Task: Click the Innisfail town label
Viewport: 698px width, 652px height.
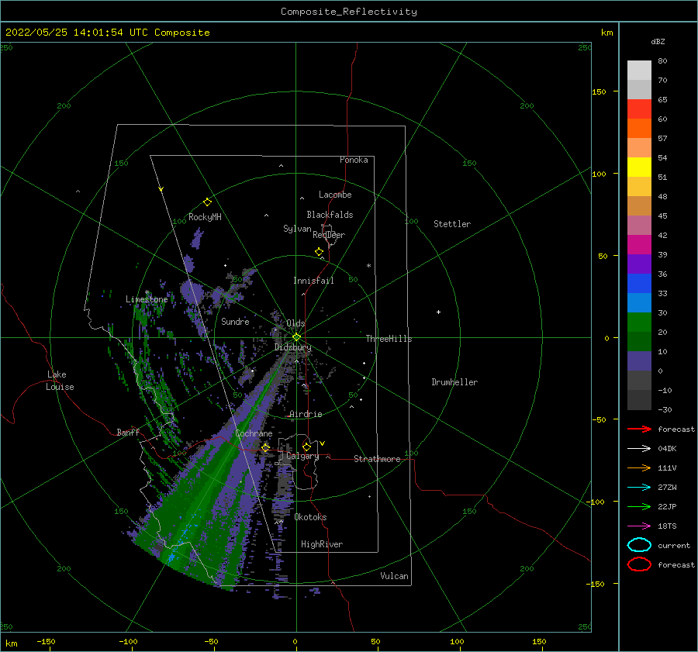Action: click(x=313, y=281)
